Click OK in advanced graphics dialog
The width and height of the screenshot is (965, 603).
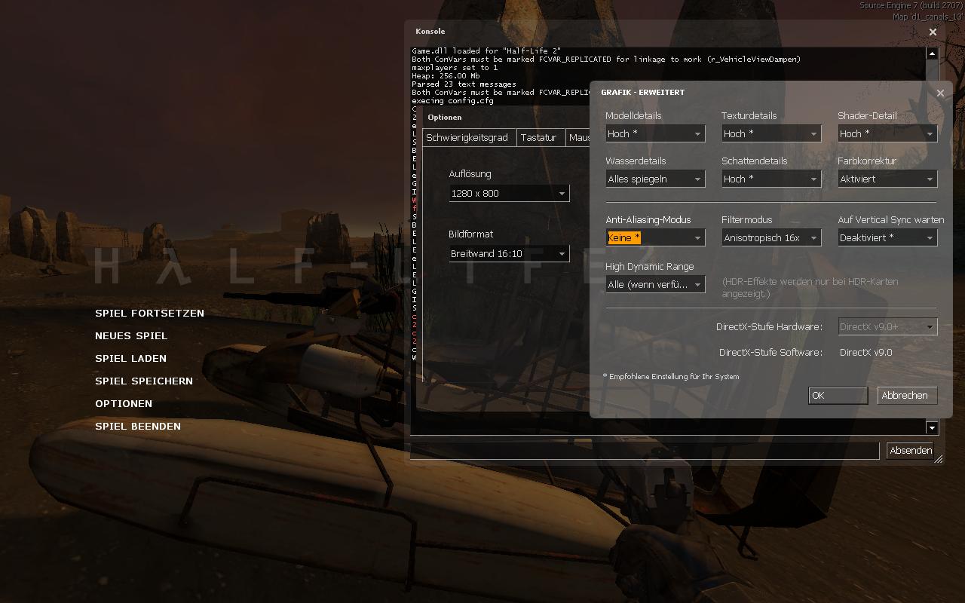click(x=838, y=395)
